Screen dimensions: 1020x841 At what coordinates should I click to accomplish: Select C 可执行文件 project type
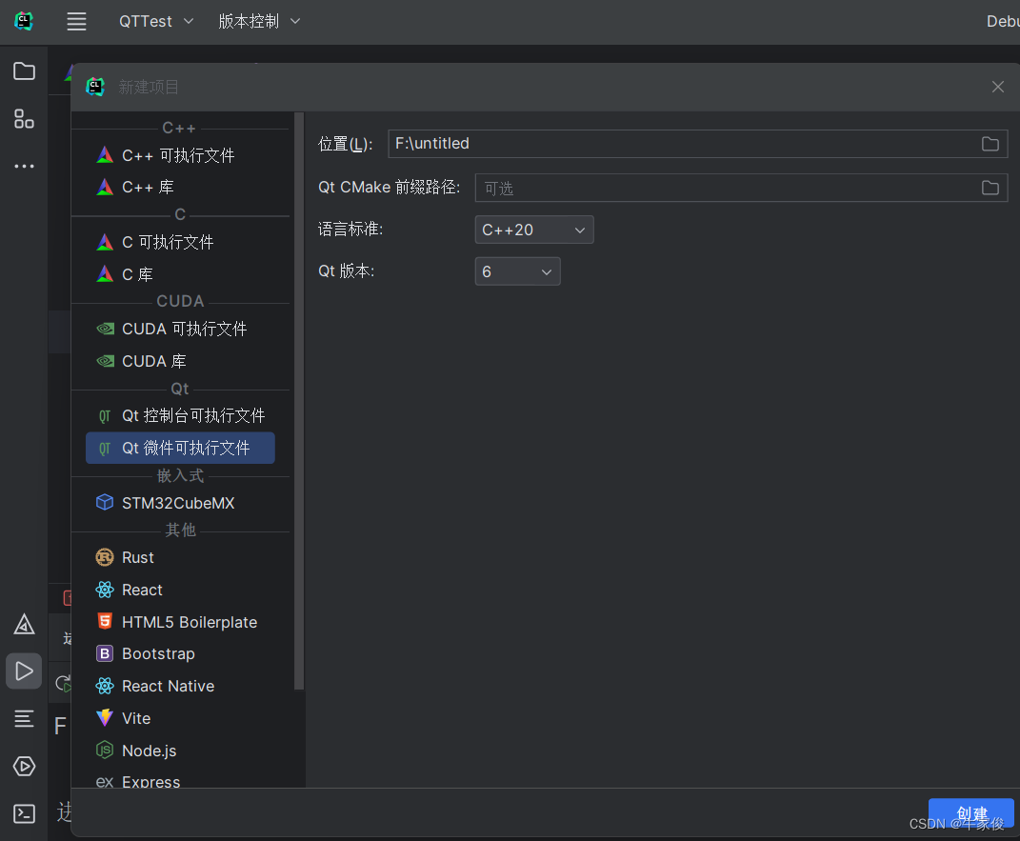[180, 243]
